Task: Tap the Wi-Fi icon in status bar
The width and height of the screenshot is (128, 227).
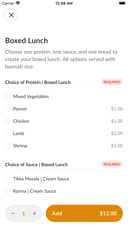Action: (x=18, y=3)
